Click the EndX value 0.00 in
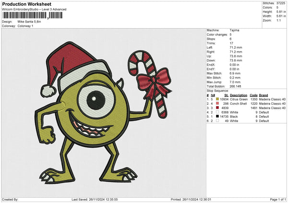The width and height of the screenshot is (288, 203). [234, 65]
